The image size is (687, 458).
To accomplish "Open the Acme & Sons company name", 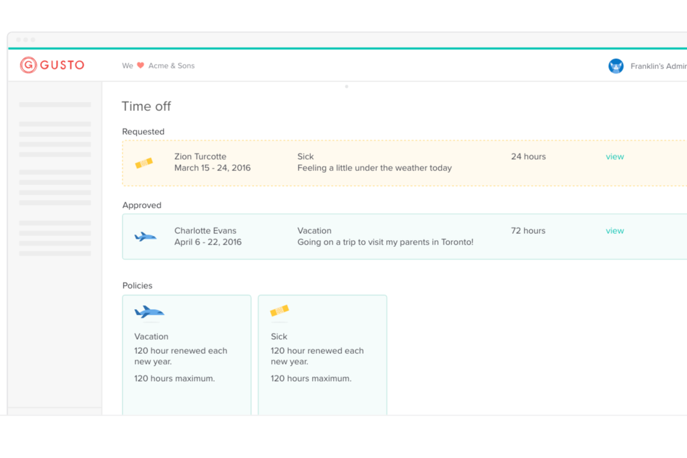I will 171,66.
